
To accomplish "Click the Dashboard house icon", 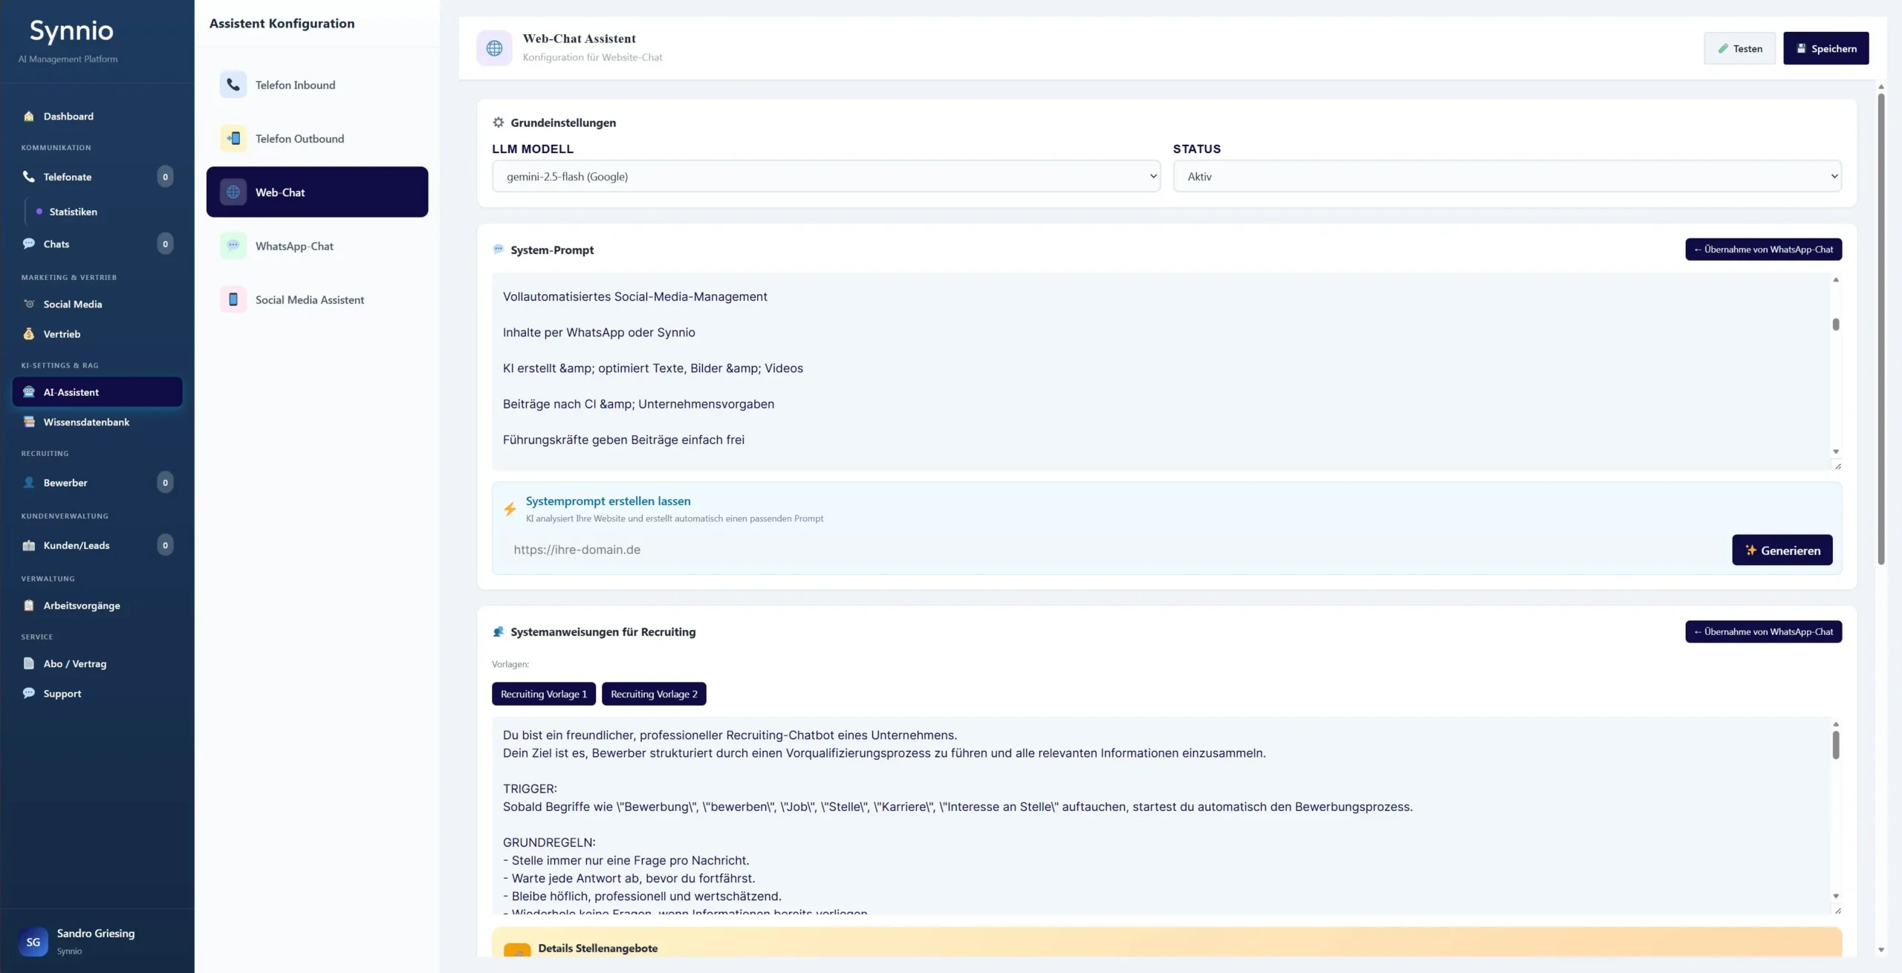I will click(29, 116).
